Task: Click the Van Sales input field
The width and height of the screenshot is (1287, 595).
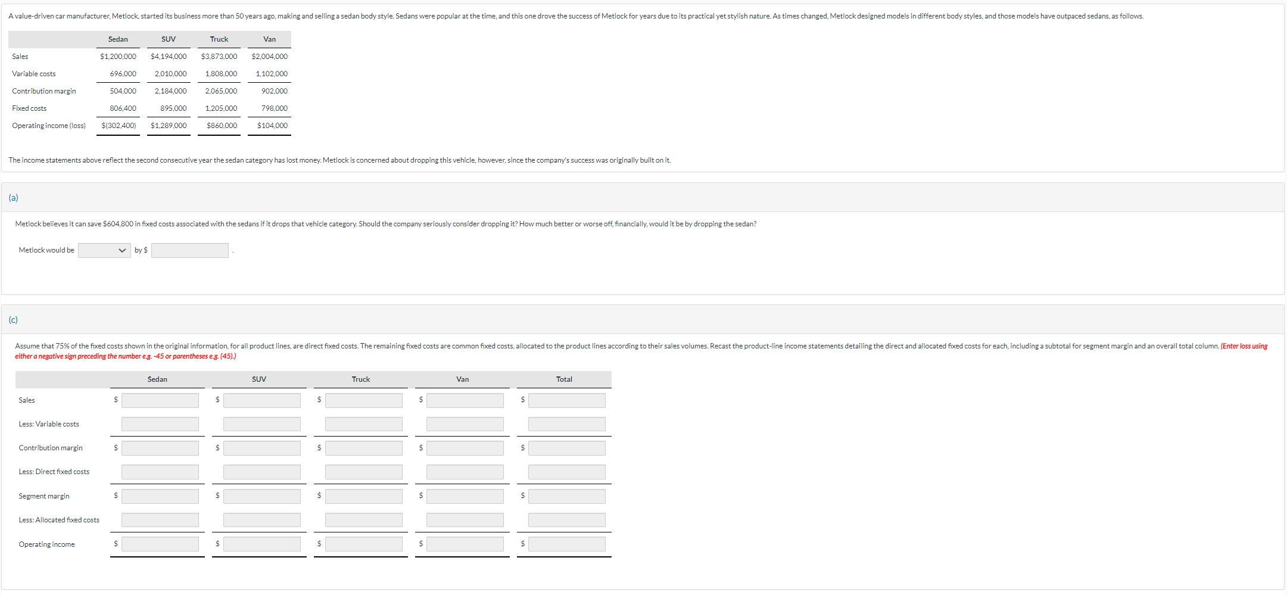Action: (x=465, y=400)
